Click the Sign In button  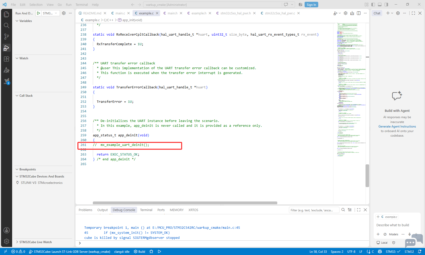[311, 5]
